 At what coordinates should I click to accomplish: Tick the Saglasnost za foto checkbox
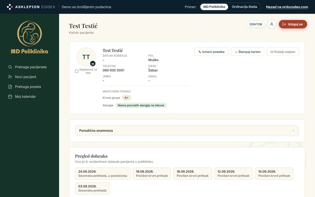(x=76, y=71)
